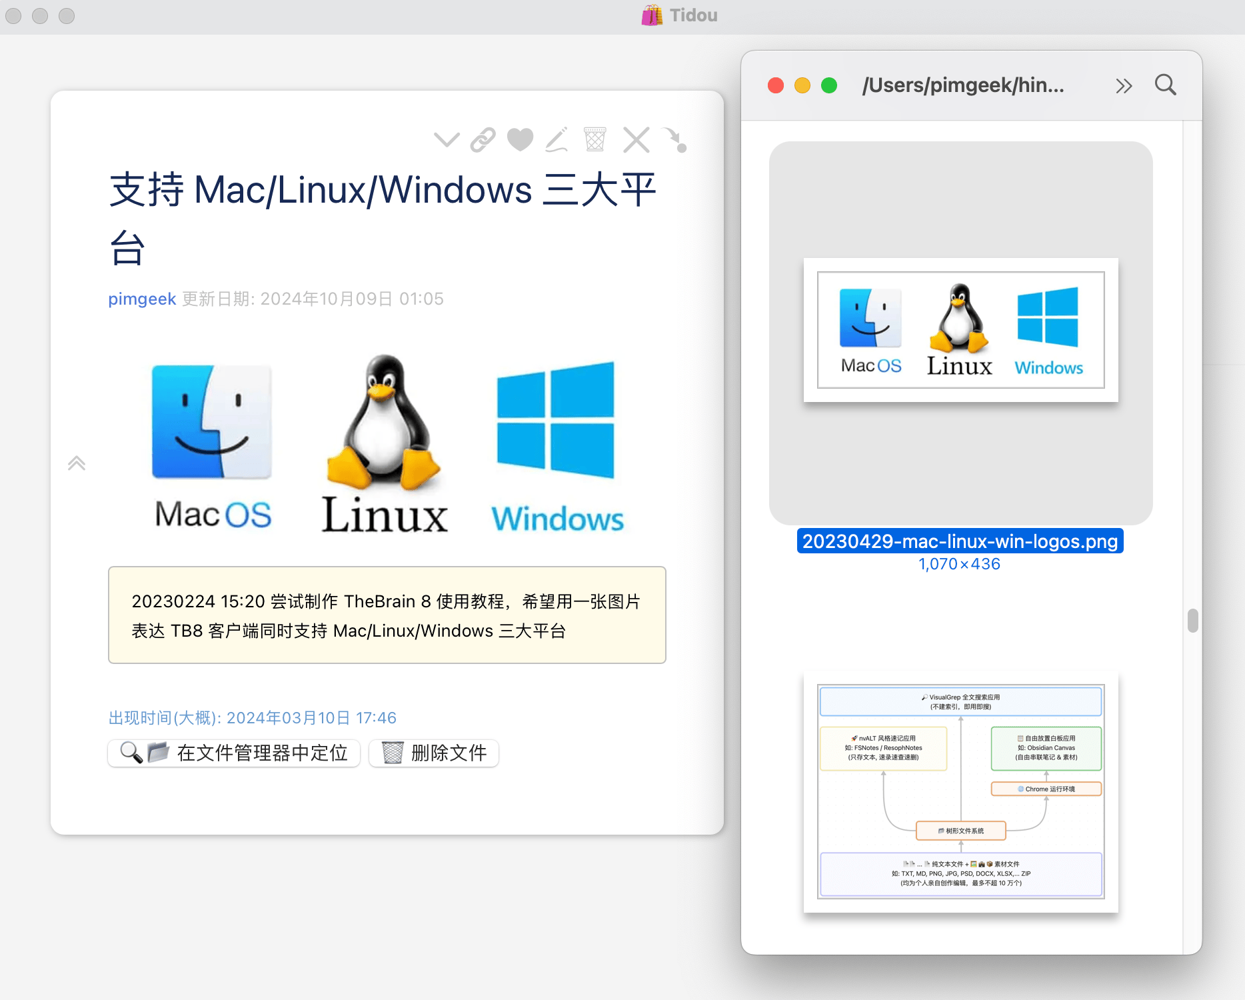The image size is (1245, 1000).
Task: Minimize the Finder window with yellow button
Action: click(x=802, y=85)
